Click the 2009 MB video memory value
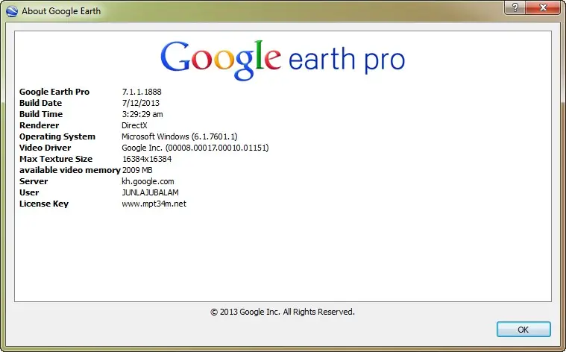Image resolution: width=566 pixels, height=352 pixels. pos(137,170)
